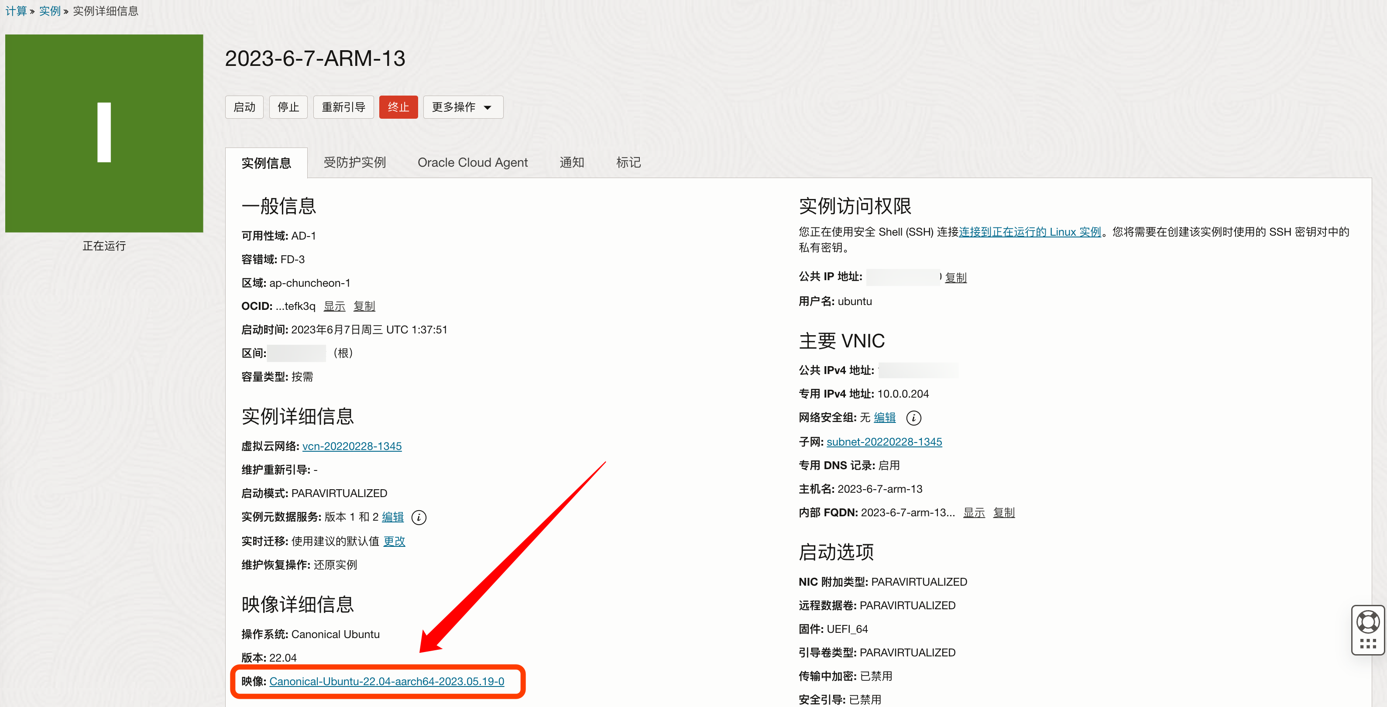Viewport: 1387px width, 707px height.
Task: Click the 安全引导: 已禁用 text
Action: click(x=840, y=700)
